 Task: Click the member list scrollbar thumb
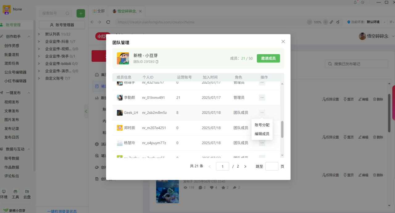click(282, 129)
